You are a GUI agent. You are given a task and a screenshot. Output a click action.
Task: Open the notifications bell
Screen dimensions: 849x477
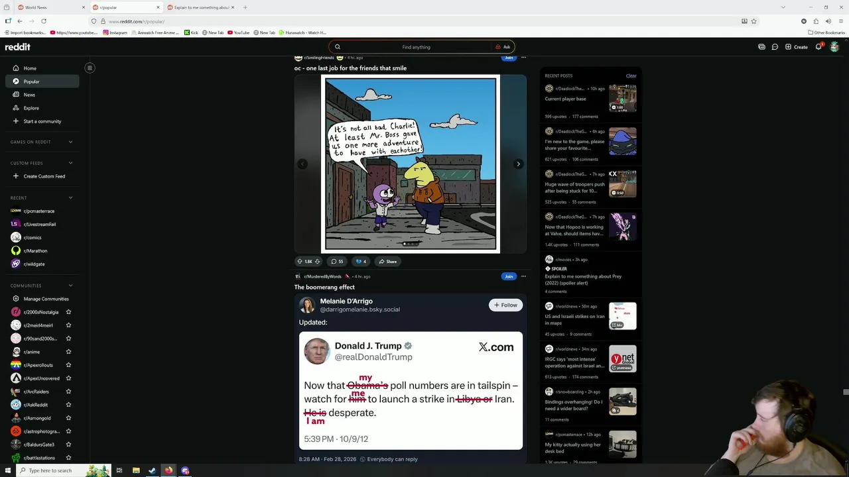(x=818, y=47)
